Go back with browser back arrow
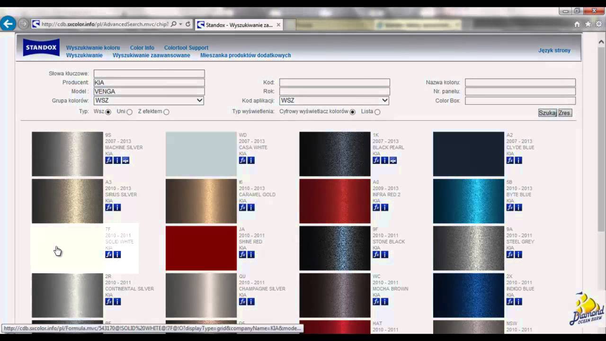606x341 pixels. tap(8, 23)
